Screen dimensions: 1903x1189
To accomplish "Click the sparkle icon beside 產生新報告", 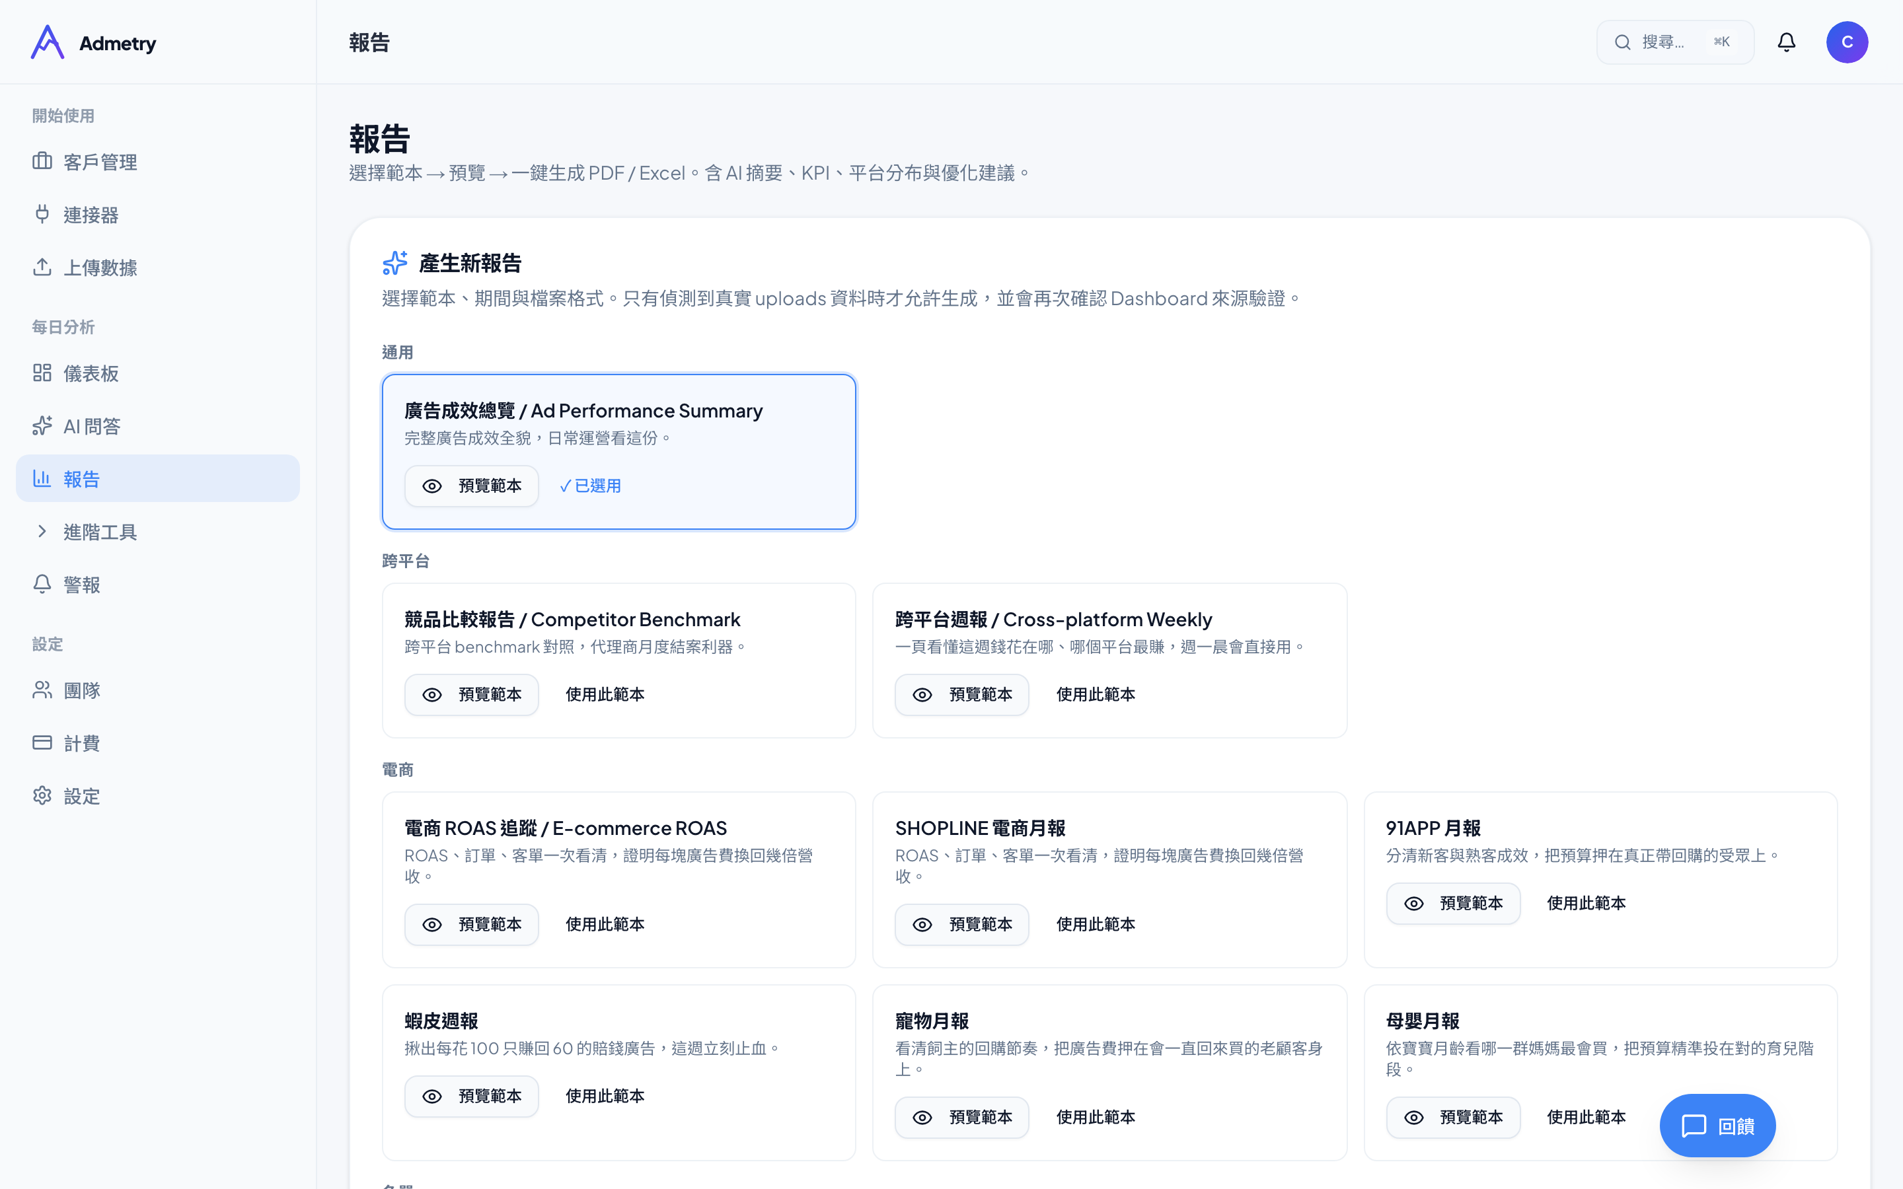I will 394,263.
